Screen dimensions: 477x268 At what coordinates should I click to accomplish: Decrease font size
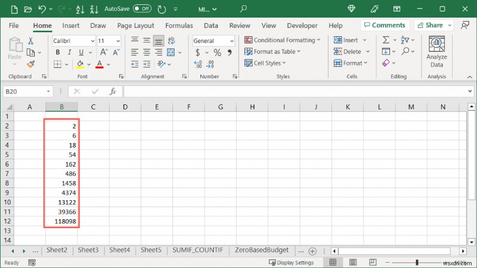click(x=116, y=52)
